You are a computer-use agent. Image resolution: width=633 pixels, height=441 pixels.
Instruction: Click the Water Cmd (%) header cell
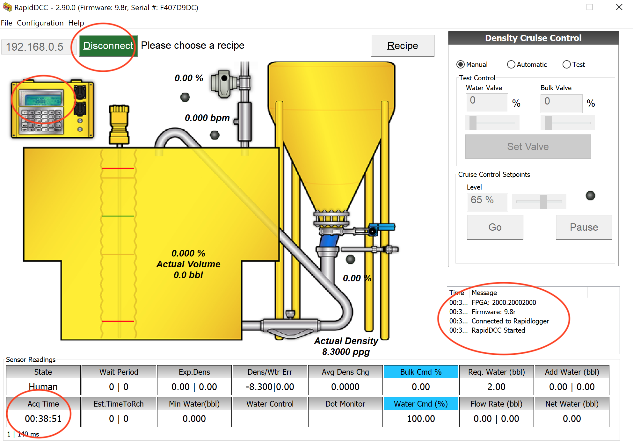click(x=421, y=404)
